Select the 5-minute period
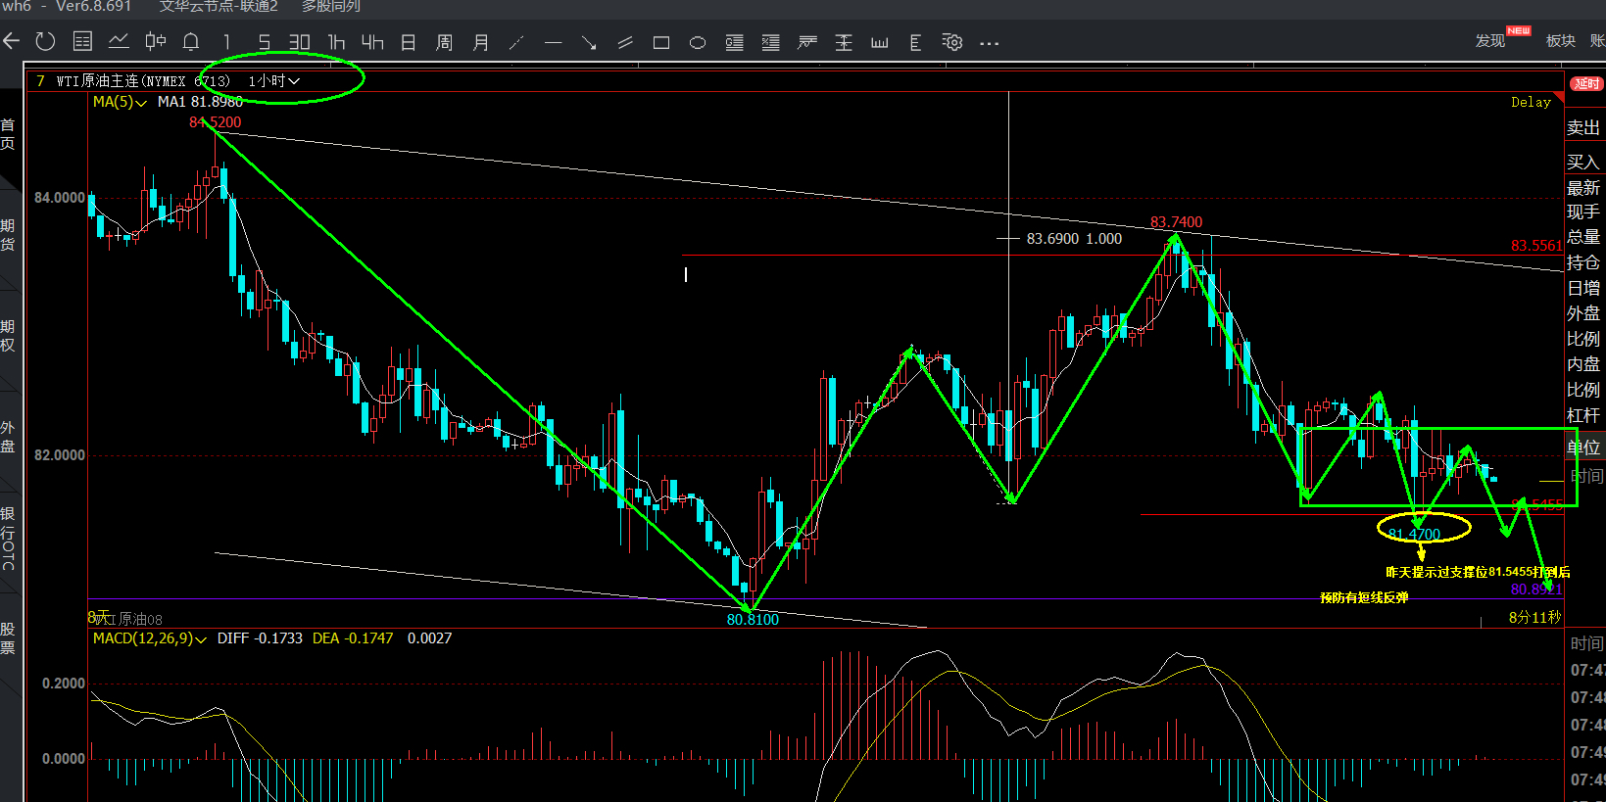This screenshot has width=1606, height=802. pyautogui.click(x=264, y=42)
